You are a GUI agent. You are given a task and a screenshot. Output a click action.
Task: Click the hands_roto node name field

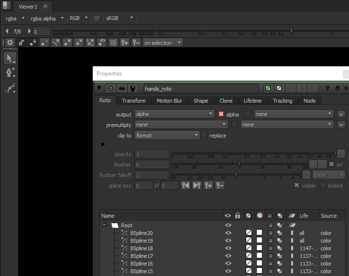pos(201,88)
